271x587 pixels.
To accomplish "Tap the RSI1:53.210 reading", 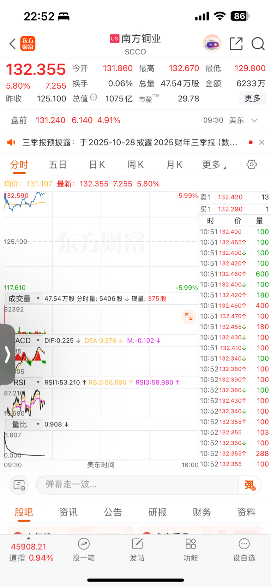I will pyautogui.click(x=65, y=383).
